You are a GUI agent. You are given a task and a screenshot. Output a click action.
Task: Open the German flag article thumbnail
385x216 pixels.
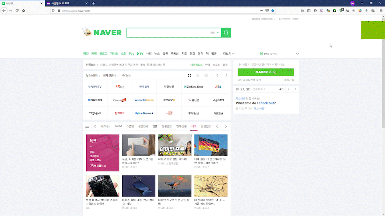tap(211, 145)
